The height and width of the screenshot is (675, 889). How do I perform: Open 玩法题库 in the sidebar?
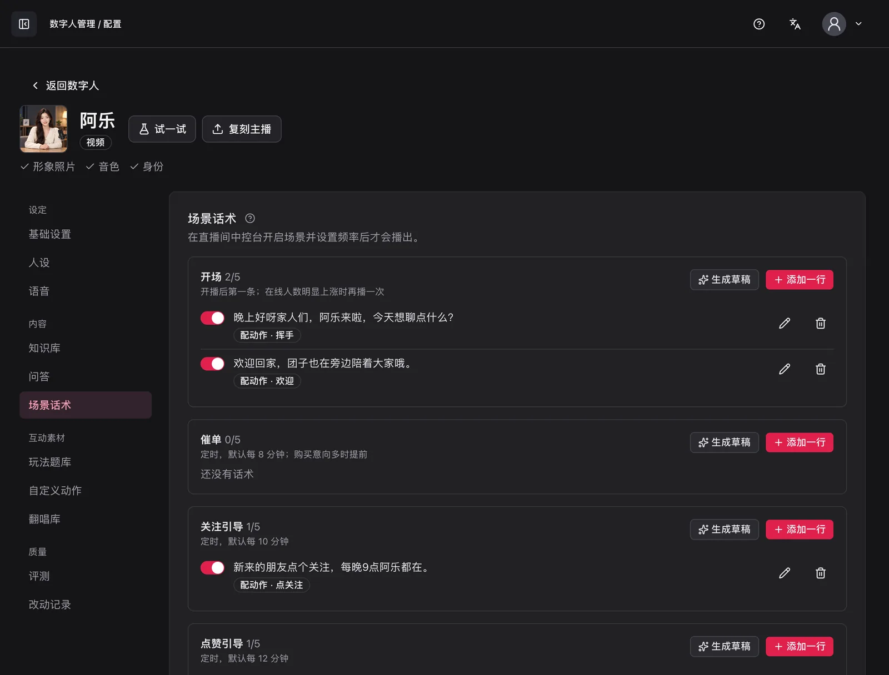click(86, 462)
